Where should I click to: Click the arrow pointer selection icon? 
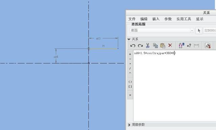pyautogui.click(x=199, y=31)
